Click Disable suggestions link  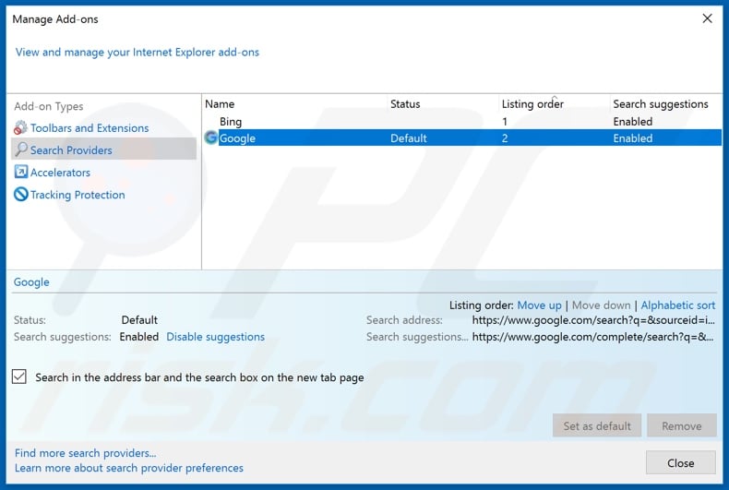tap(215, 337)
